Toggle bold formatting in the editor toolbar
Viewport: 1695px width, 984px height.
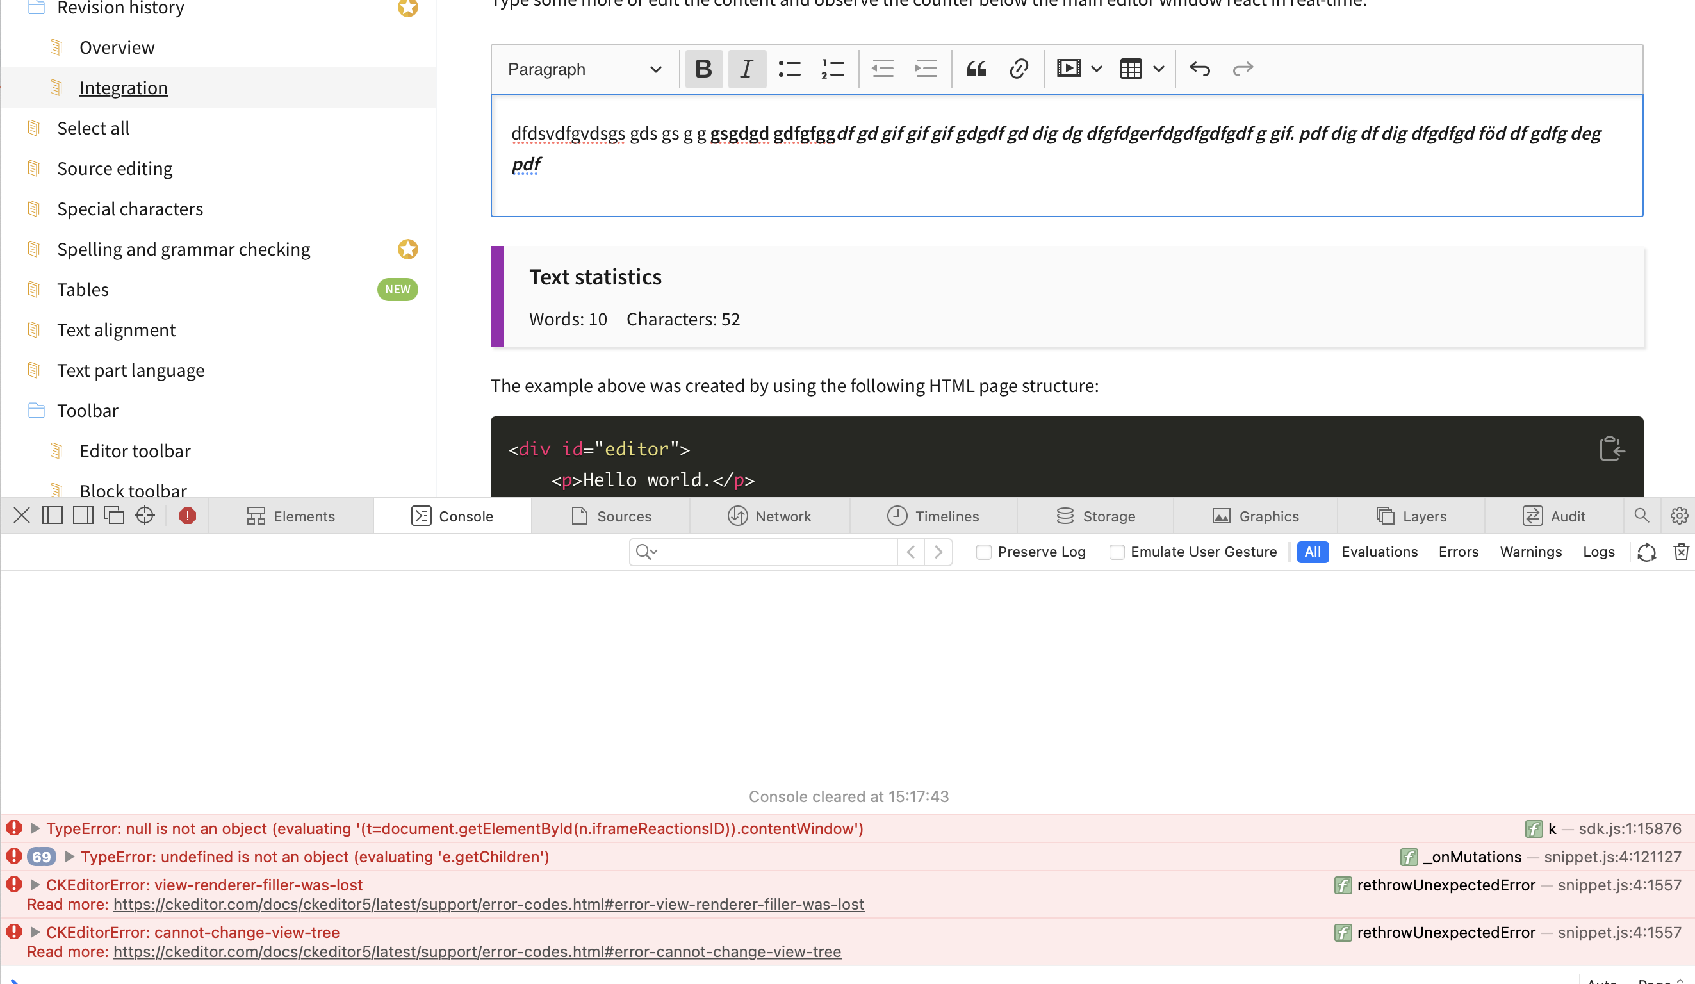click(703, 69)
